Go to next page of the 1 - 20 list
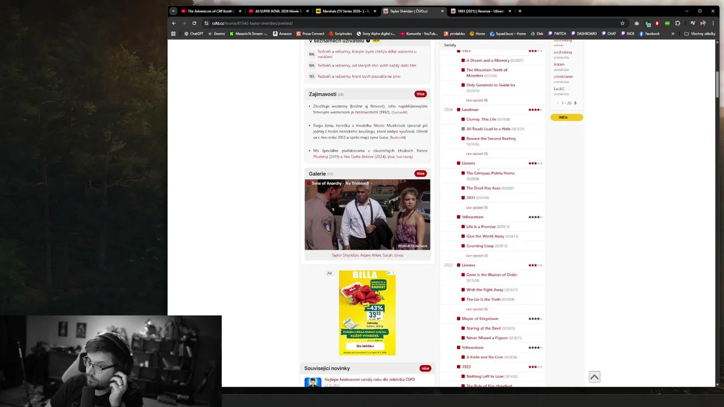The height and width of the screenshot is (407, 724). tap(575, 103)
